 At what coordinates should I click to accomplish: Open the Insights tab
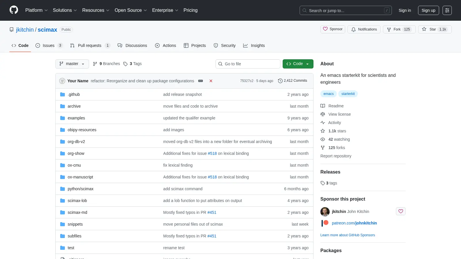click(254, 45)
